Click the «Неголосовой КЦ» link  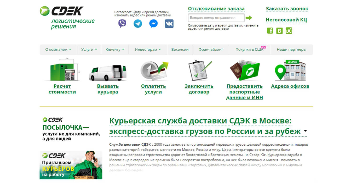(286, 20)
